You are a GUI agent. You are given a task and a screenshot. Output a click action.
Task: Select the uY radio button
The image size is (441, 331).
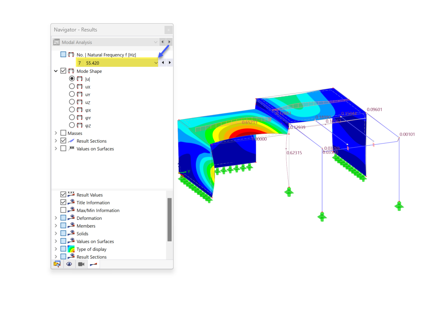[x=72, y=94]
